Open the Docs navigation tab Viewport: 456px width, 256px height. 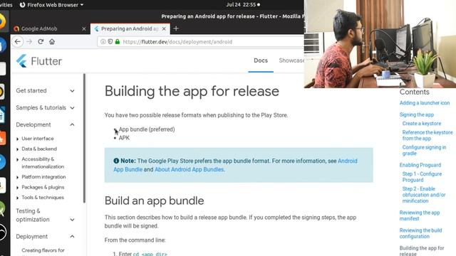coord(261,60)
